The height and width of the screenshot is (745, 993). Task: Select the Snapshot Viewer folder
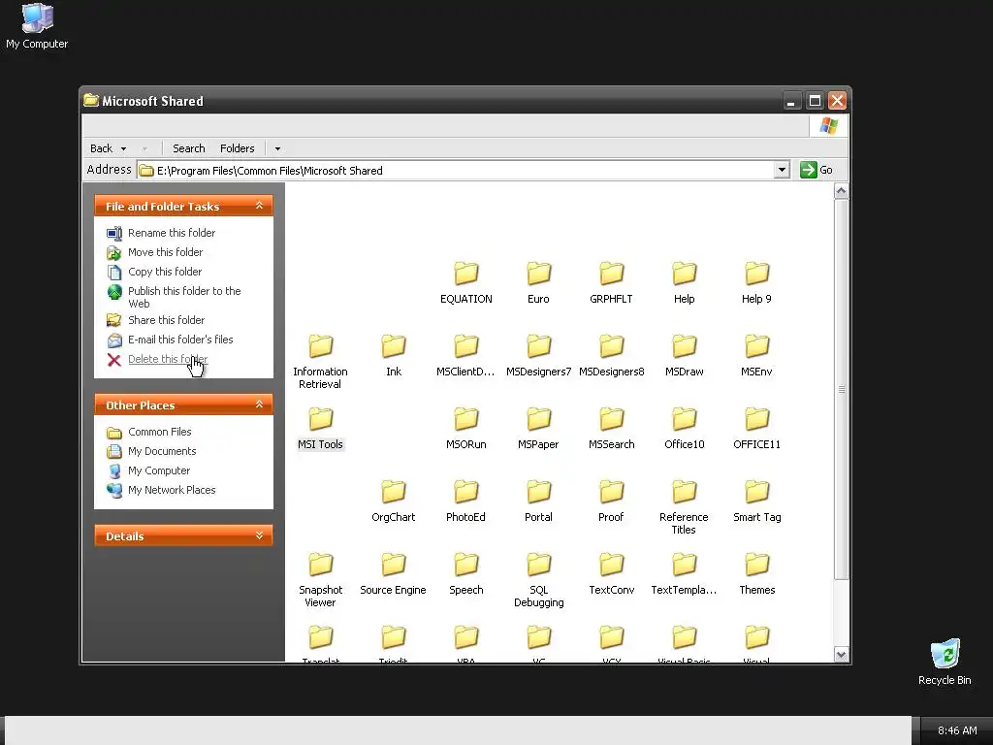pos(320,580)
